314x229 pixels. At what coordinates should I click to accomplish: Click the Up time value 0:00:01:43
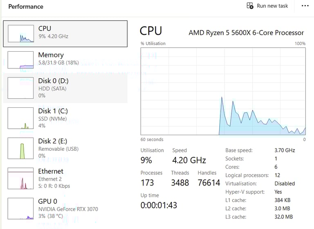[x=159, y=205]
